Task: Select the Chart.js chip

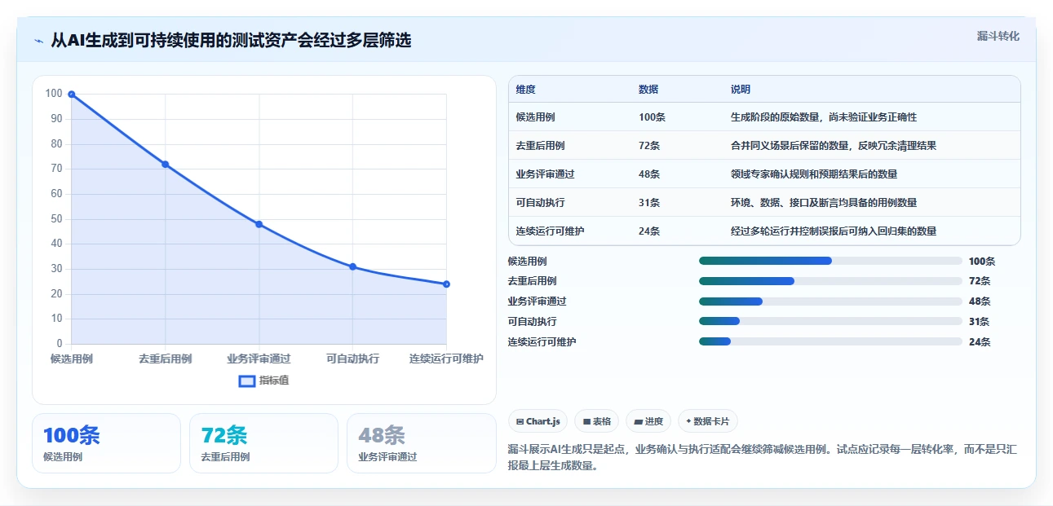Action: point(538,421)
